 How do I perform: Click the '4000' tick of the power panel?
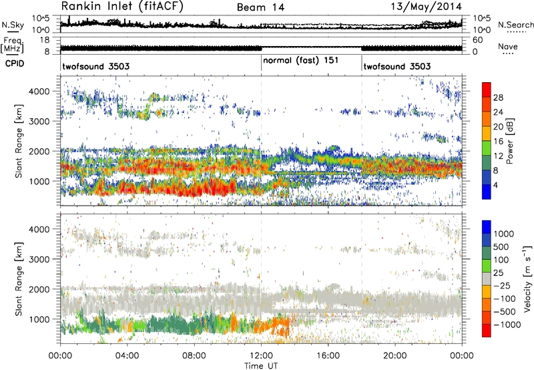click(x=39, y=91)
